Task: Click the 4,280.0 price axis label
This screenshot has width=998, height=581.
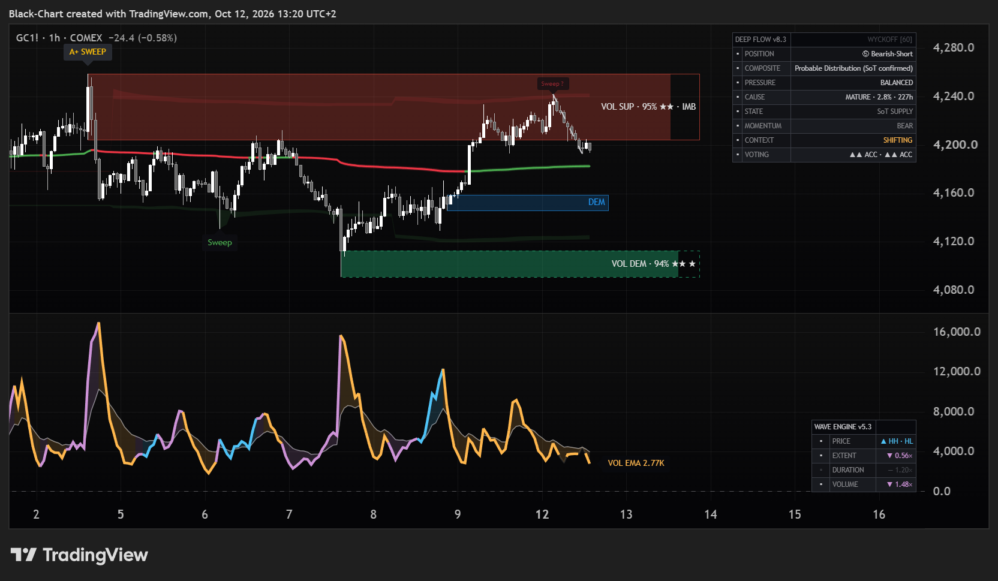Action: (x=954, y=47)
